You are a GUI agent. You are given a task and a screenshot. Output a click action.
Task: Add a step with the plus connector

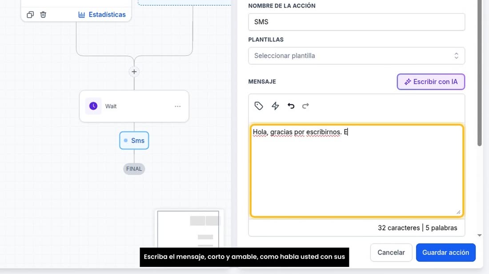tap(134, 72)
